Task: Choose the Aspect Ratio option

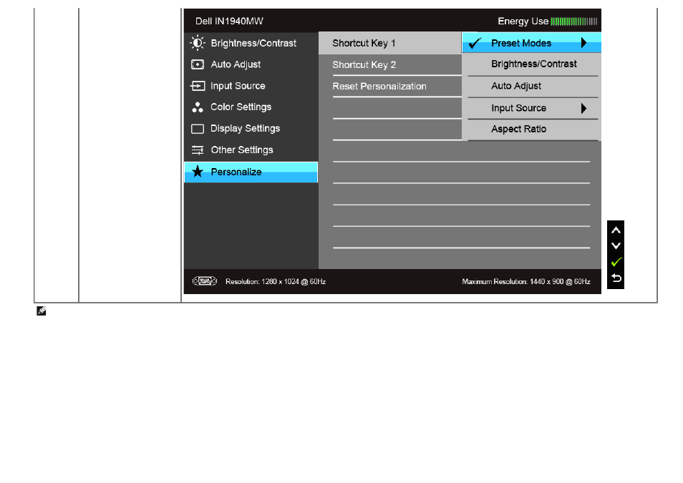Action: tap(531, 130)
